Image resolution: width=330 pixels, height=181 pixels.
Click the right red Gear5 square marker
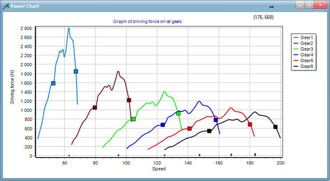pyautogui.click(x=250, y=124)
